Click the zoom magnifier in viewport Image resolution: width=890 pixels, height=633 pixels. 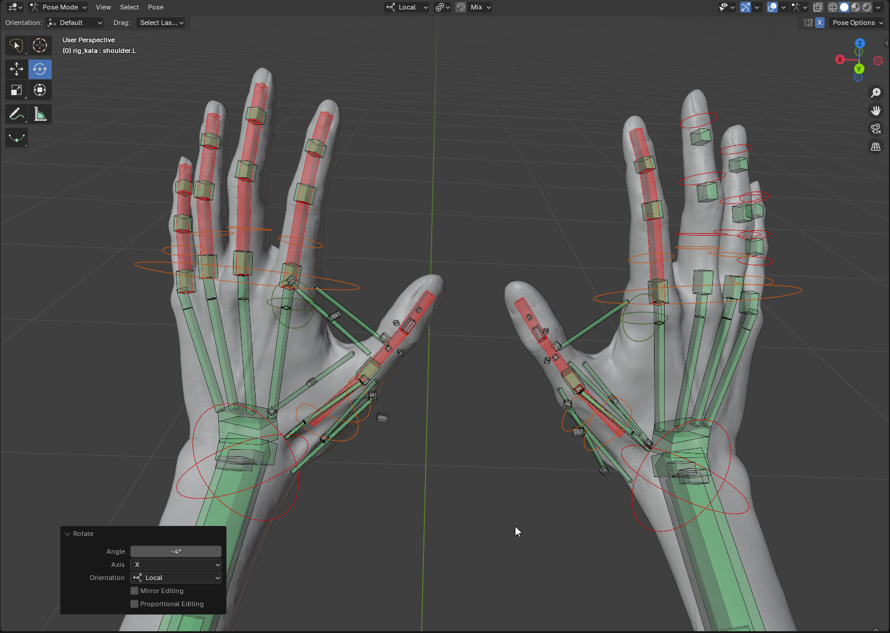(x=876, y=93)
